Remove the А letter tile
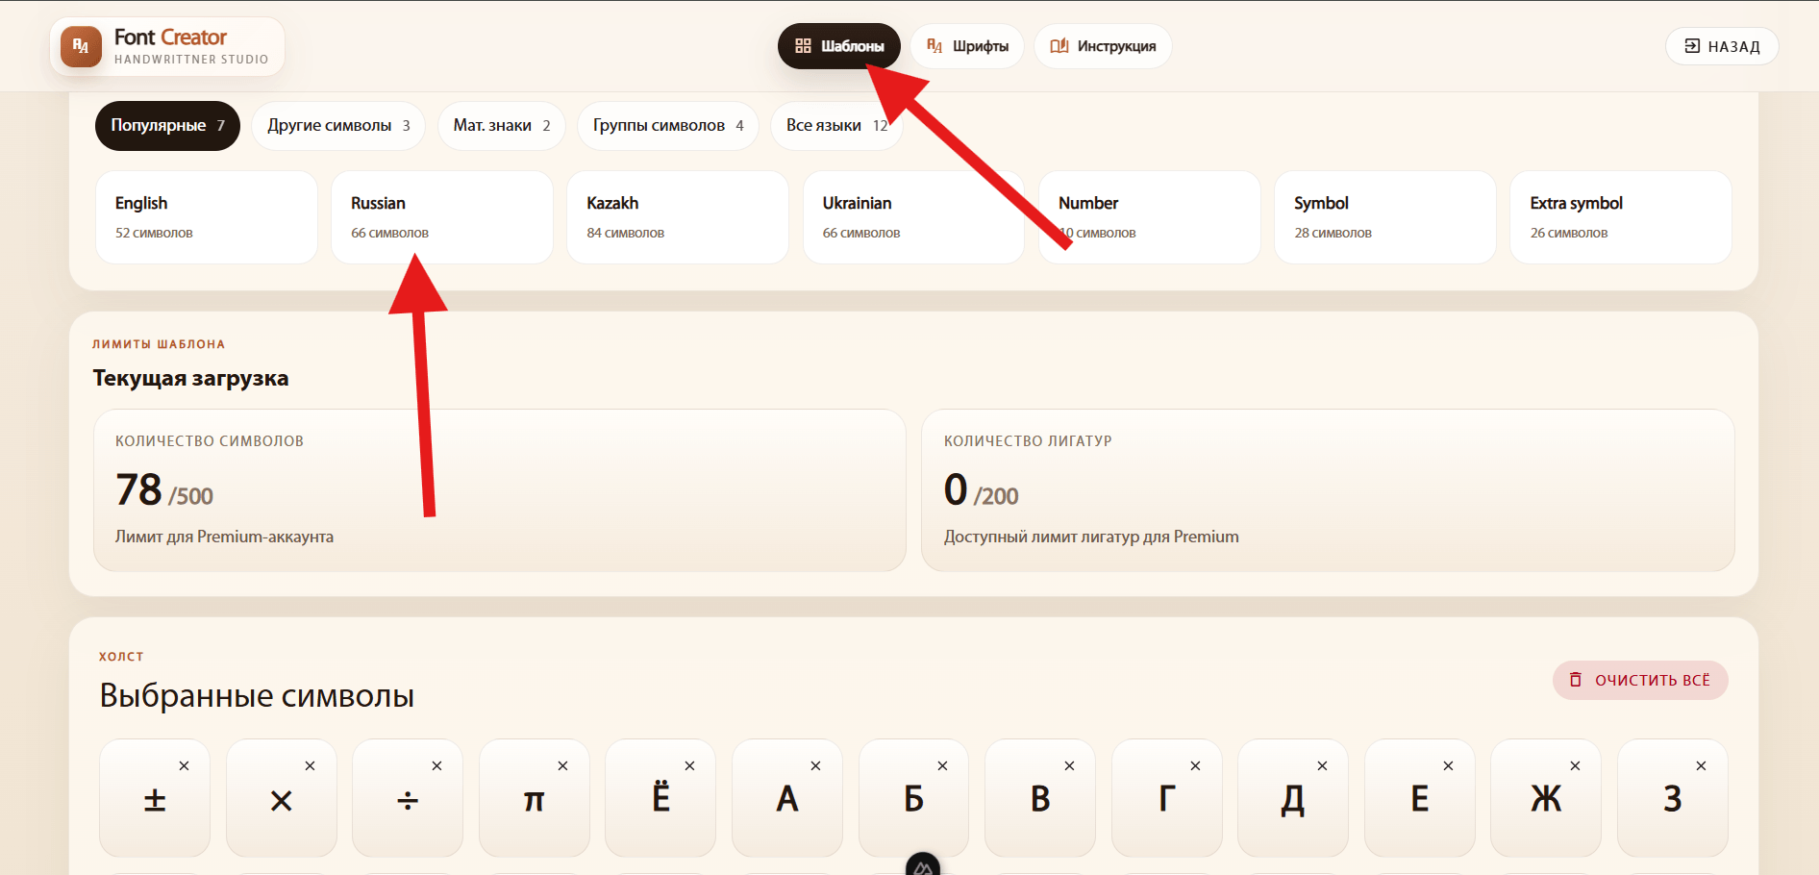The width and height of the screenshot is (1819, 875). point(815,766)
